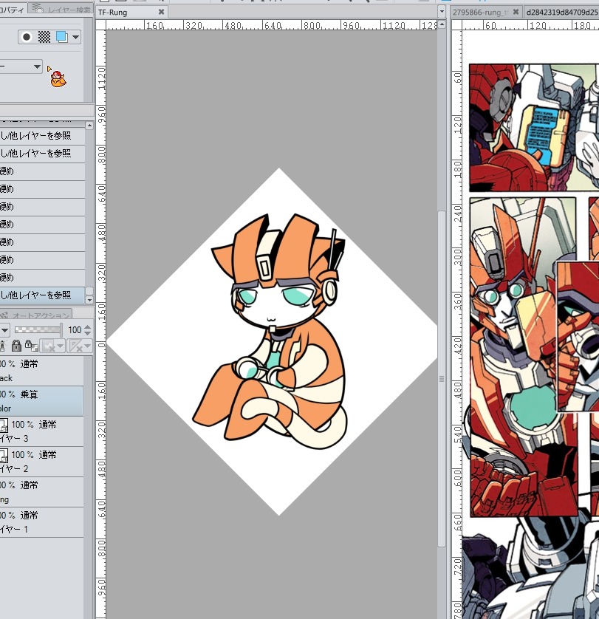Open dropdown arrow beside the color mode icons
Screen dimensions: 599x619
[x=75, y=37]
